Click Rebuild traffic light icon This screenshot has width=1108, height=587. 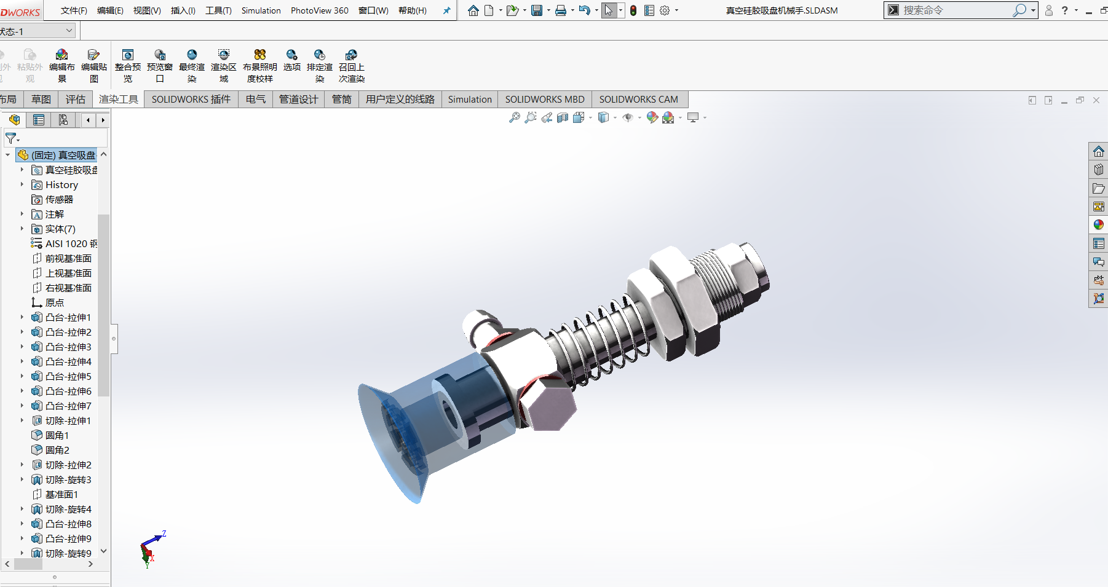[633, 10]
